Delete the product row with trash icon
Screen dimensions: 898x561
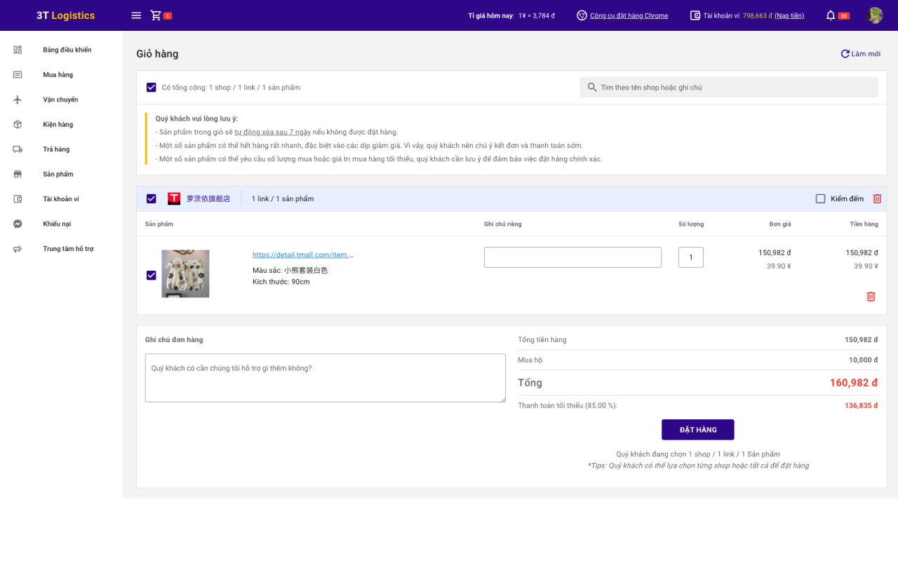click(x=871, y=297)
